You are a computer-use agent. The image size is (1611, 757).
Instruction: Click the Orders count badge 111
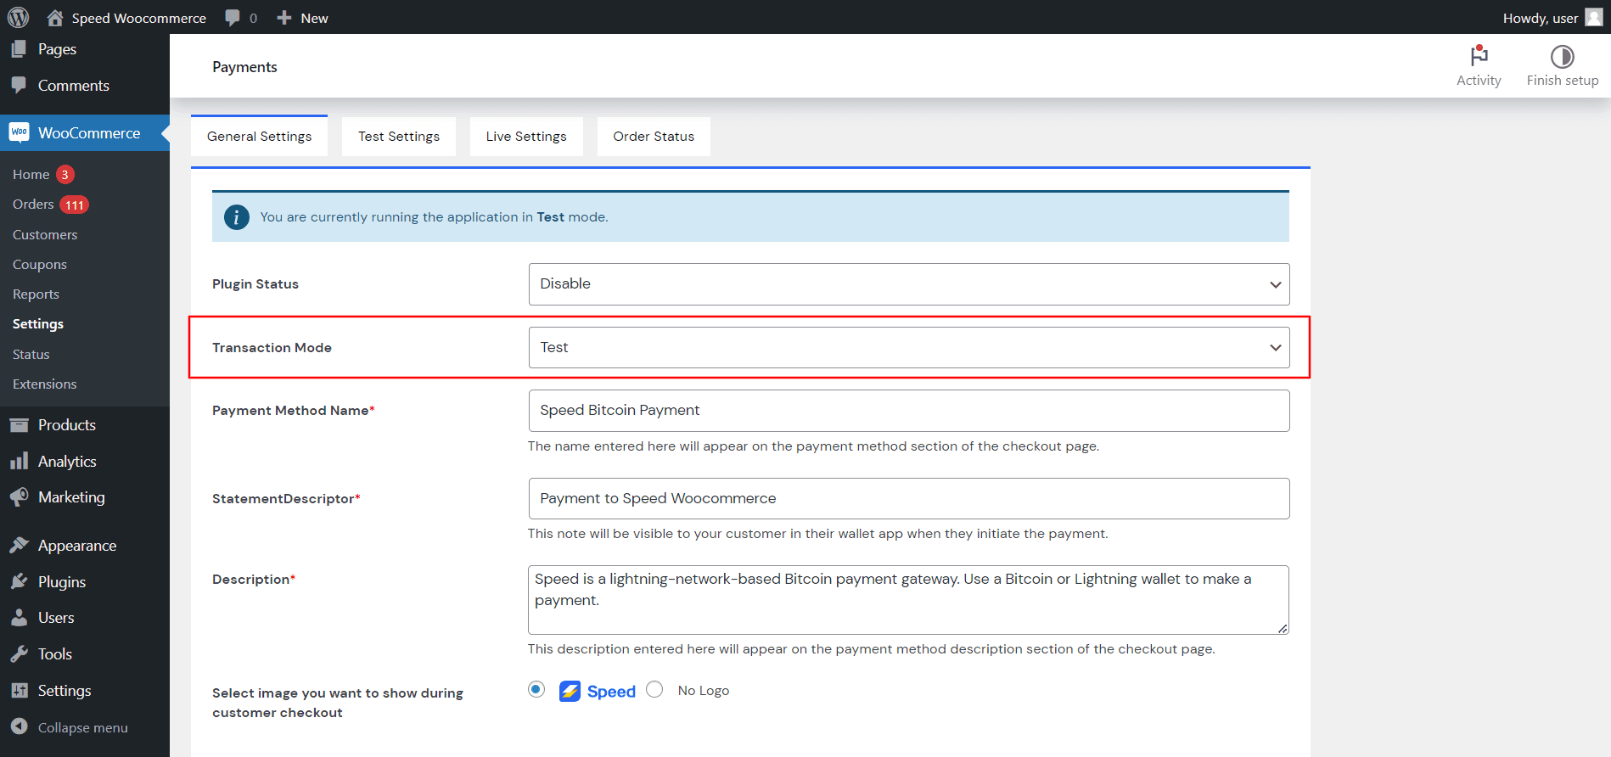pos(75,205)
